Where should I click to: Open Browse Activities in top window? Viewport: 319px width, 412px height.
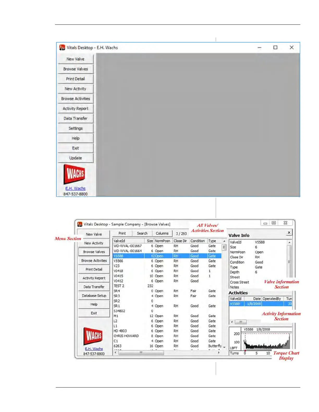pos(75,99)
